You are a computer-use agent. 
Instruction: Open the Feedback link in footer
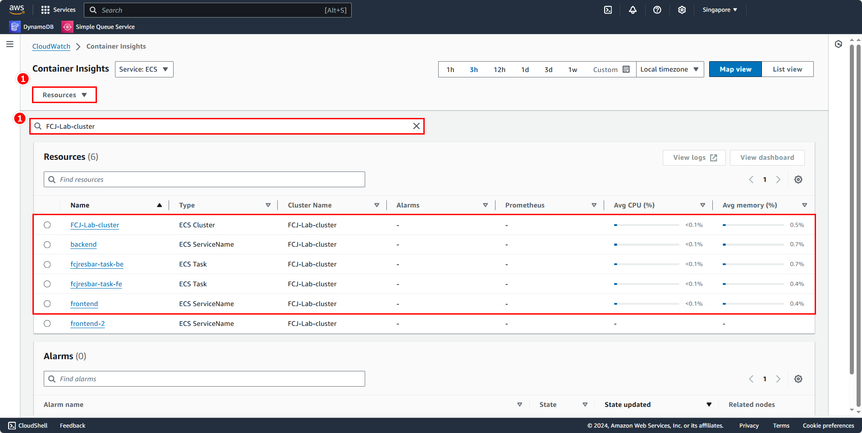click(73, 425)
